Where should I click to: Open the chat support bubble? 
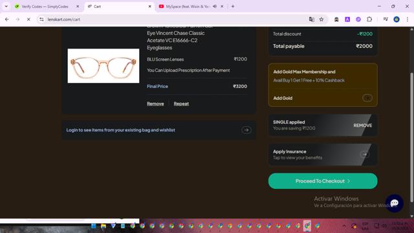click(x=394, y=203)
